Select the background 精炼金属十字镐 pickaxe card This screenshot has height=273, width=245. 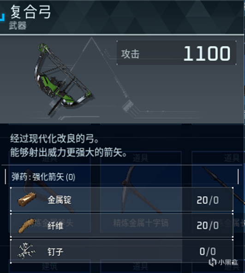point(141,192)
